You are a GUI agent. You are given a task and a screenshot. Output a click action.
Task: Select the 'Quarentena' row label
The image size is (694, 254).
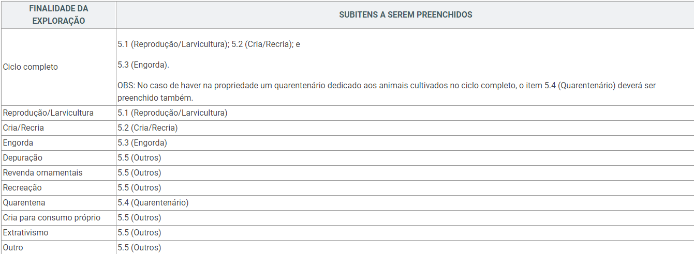tap(24, 202)
